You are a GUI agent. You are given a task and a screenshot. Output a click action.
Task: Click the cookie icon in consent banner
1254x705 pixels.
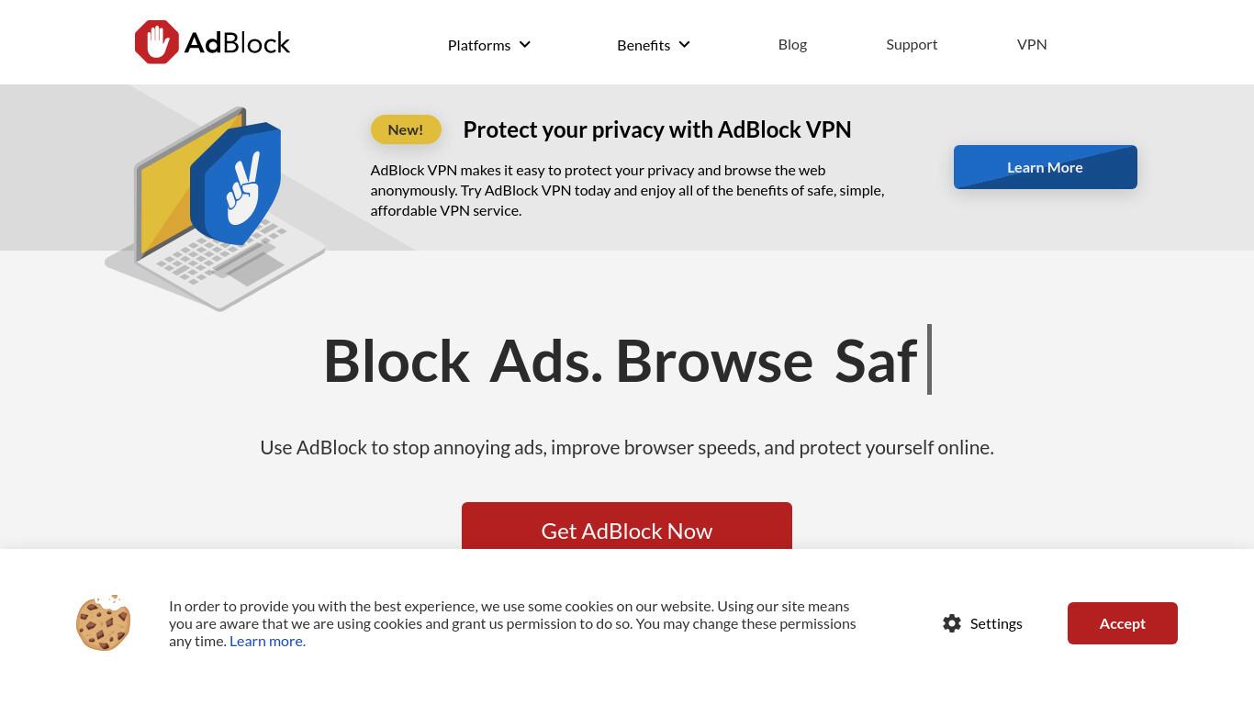104,622
